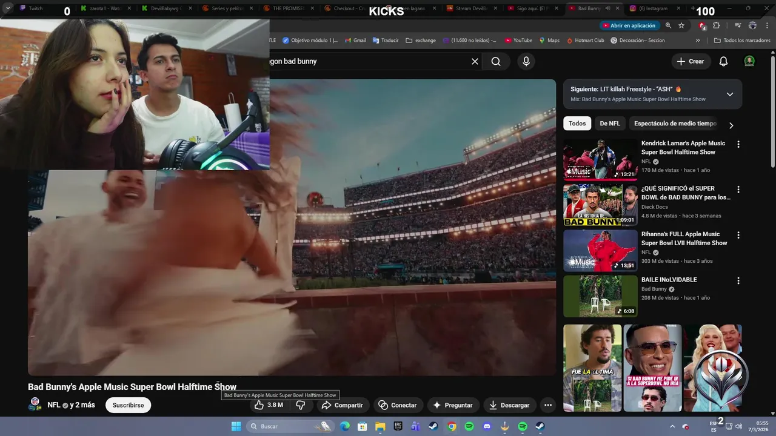Open Rihanna's Super Bowl LVII thumbnail

click(x=600, y=251)
